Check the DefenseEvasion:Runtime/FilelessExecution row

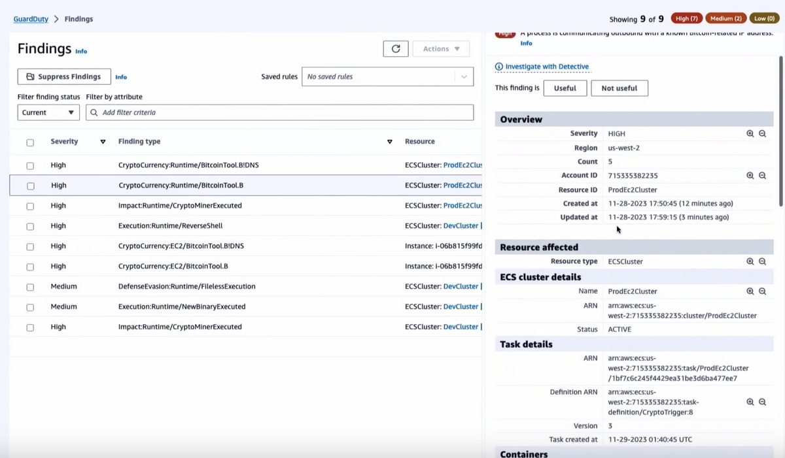pyautogui.click(x=30, y=287)
